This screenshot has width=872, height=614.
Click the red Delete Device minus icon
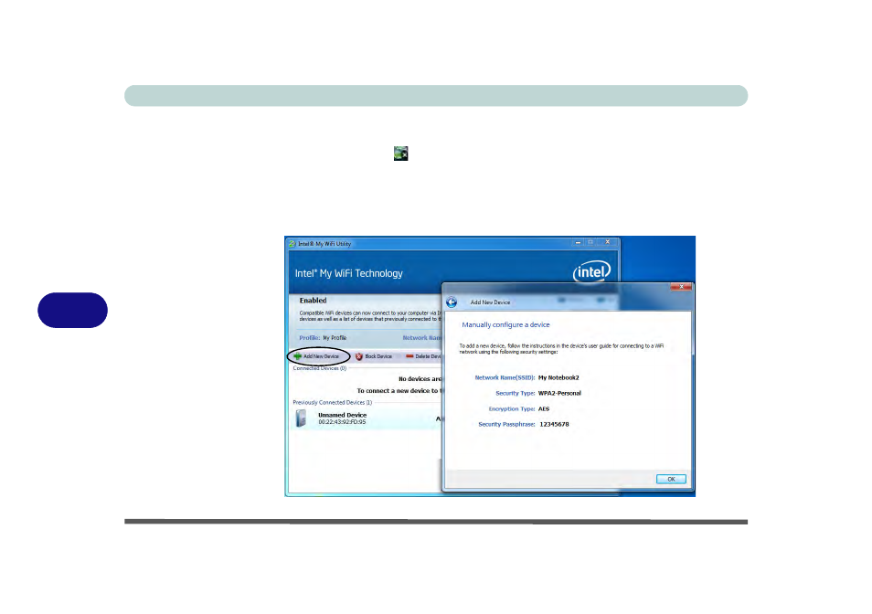[x=409, y=356]
